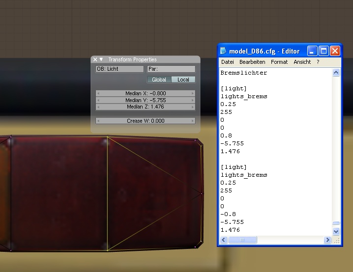Edit the OB: Licht object name field
Screen dimensions: 353x272
click(x=119, y=69)
